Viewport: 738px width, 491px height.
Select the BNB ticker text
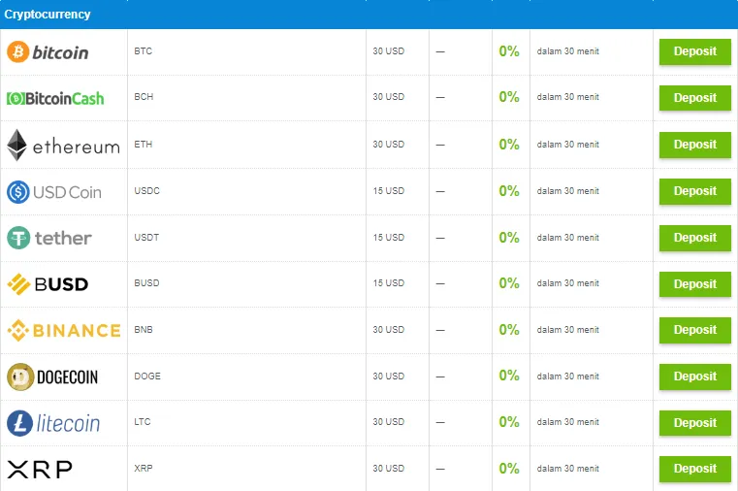(x=144, y=330)
